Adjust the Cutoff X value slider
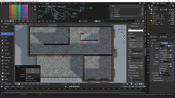 (165, 55)
